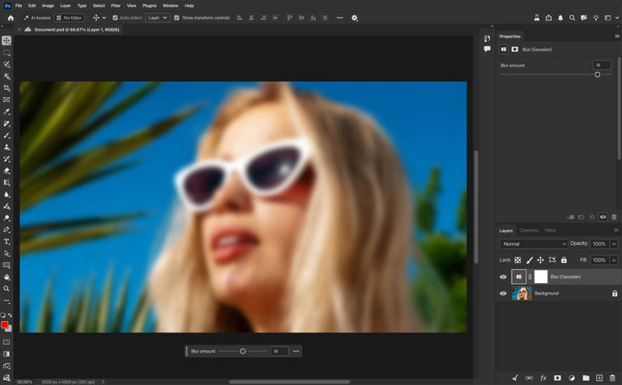Toggle lock position icon

click(540, 260)
